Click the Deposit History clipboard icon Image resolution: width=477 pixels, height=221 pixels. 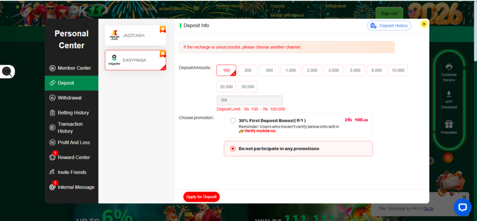pyautogui.click(x=373, y=26)
